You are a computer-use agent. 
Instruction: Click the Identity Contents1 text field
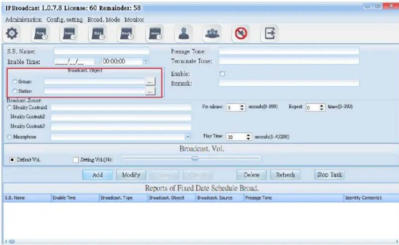(121, 108)
